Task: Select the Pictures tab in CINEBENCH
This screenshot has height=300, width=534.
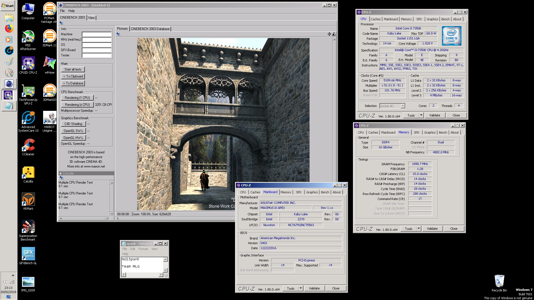Action: 122,29
